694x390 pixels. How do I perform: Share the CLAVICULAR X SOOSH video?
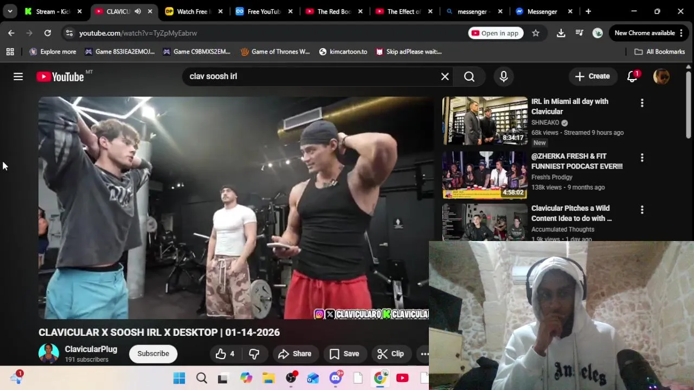(294, 354)
